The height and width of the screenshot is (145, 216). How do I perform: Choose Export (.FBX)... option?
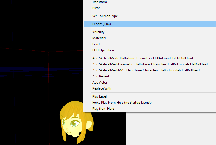click(x=149, y=24)
